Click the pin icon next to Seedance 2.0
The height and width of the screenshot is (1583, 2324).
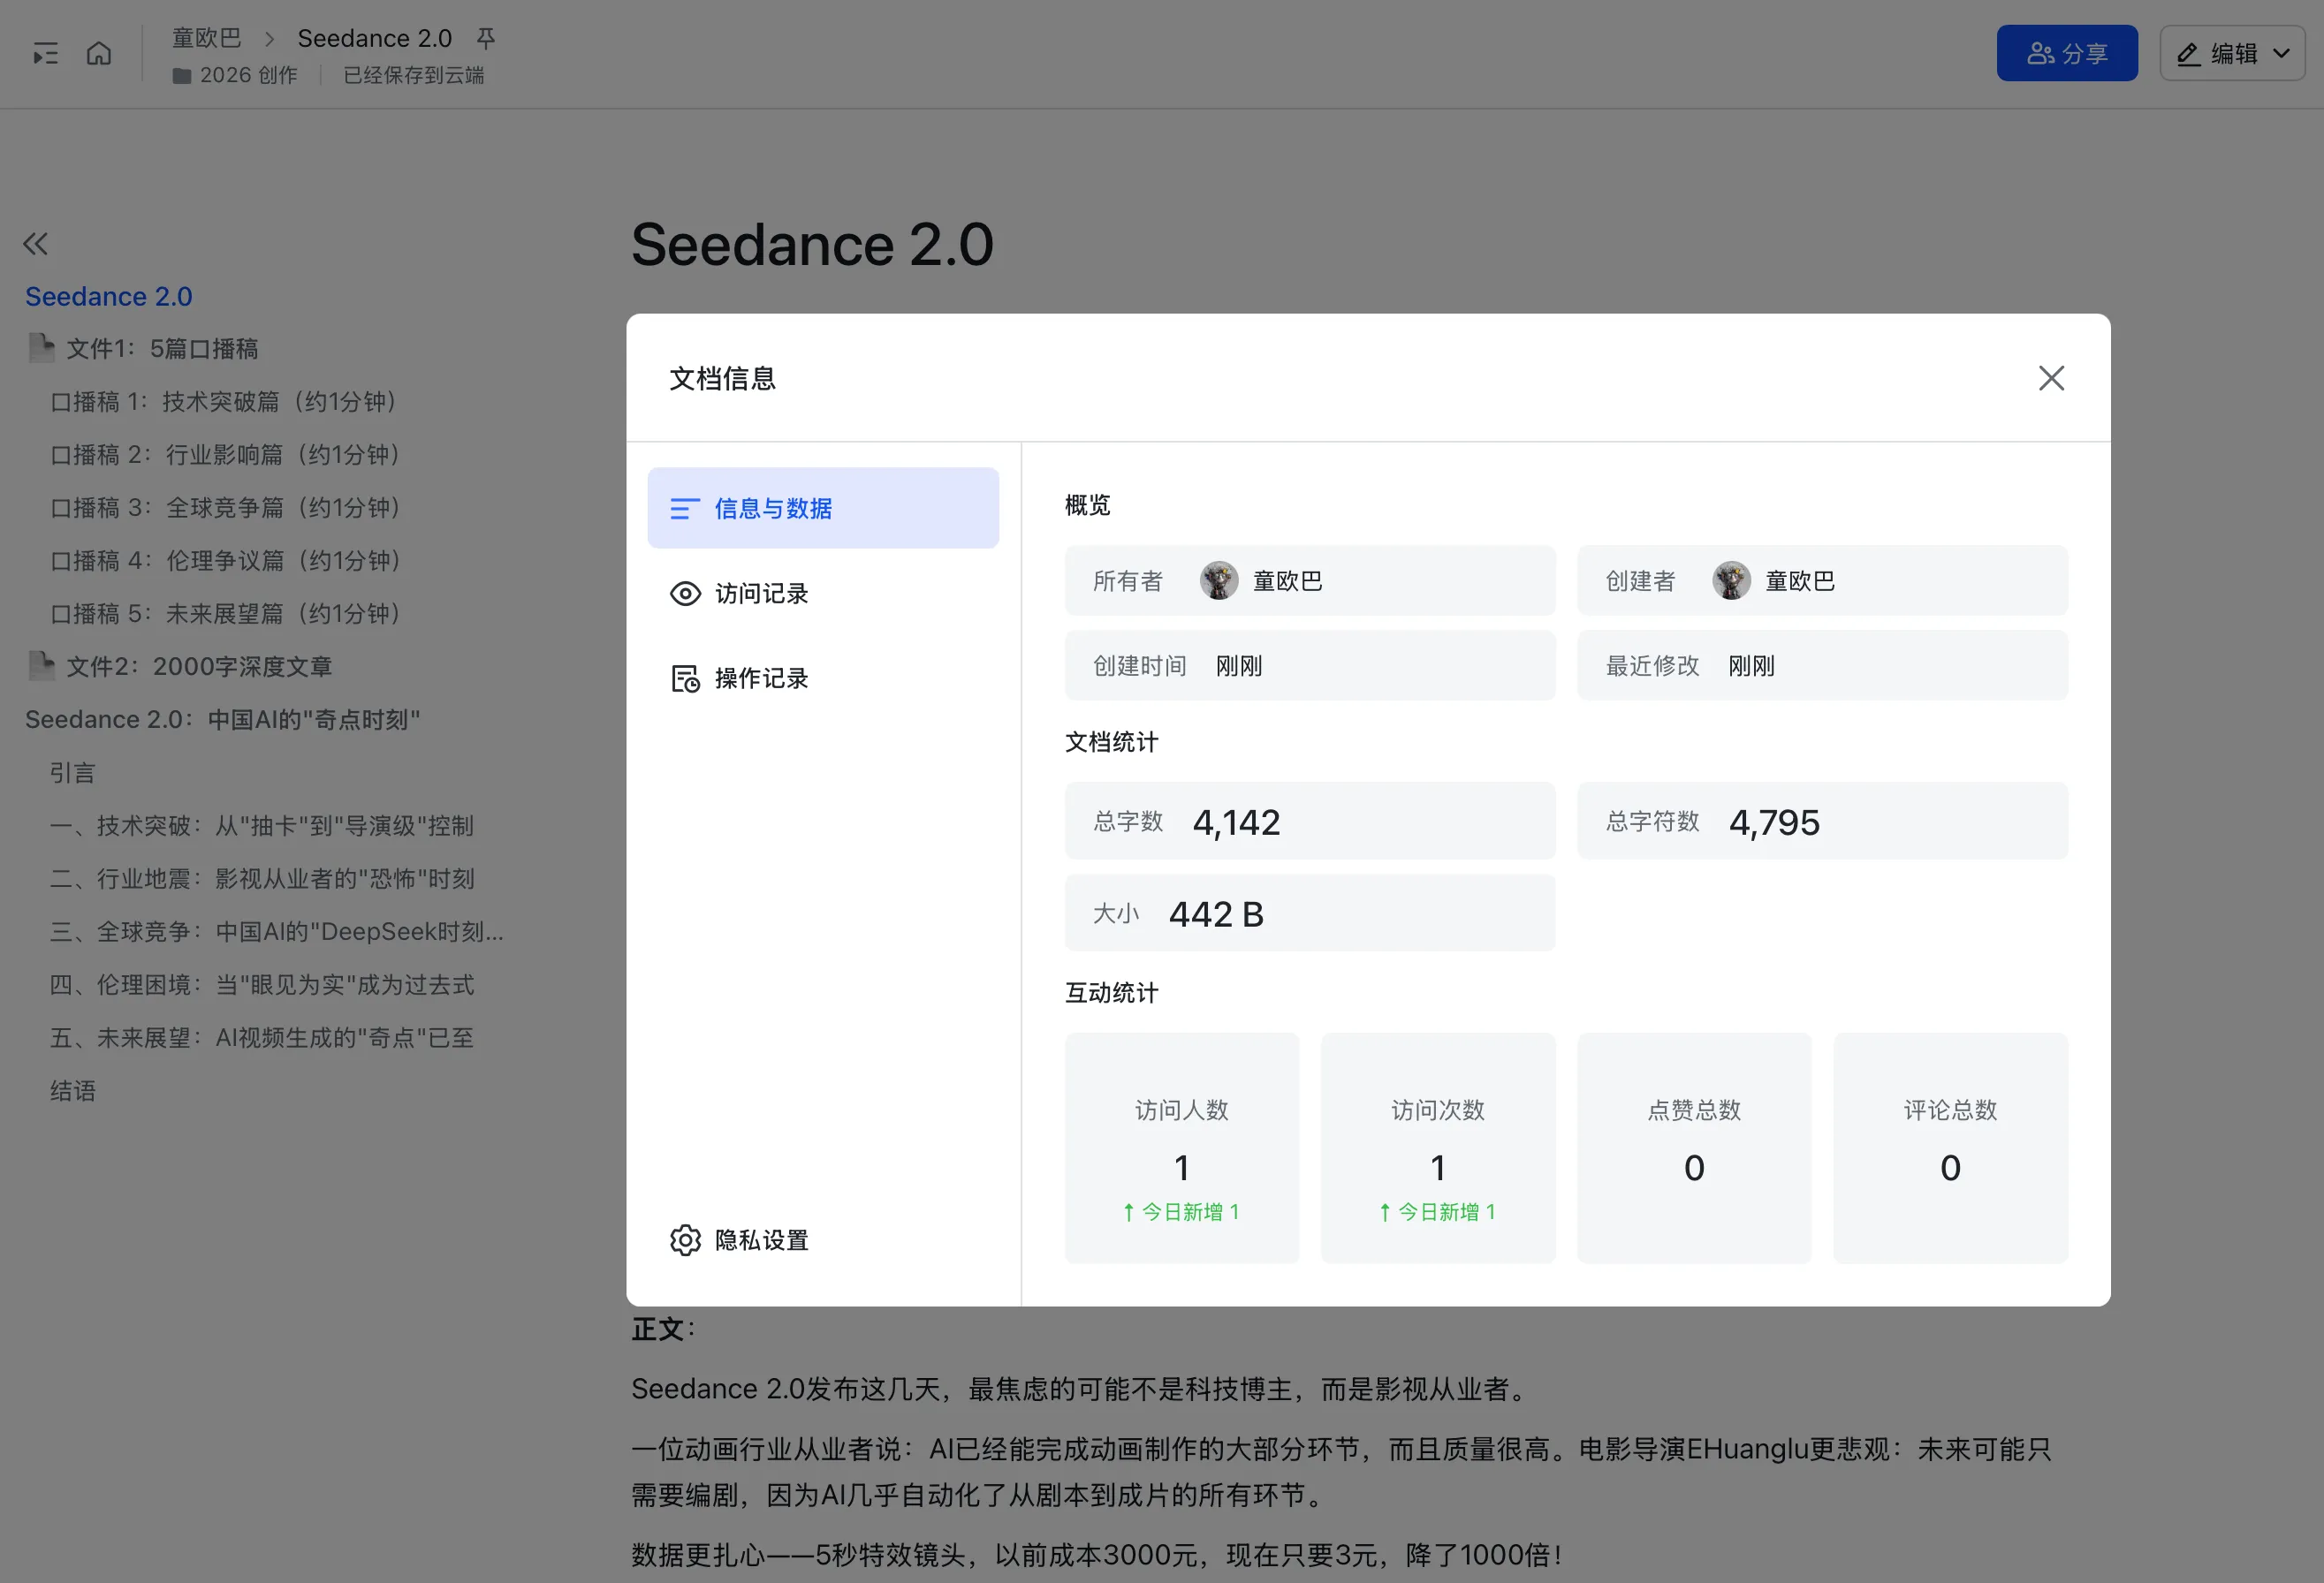[486, 38]
